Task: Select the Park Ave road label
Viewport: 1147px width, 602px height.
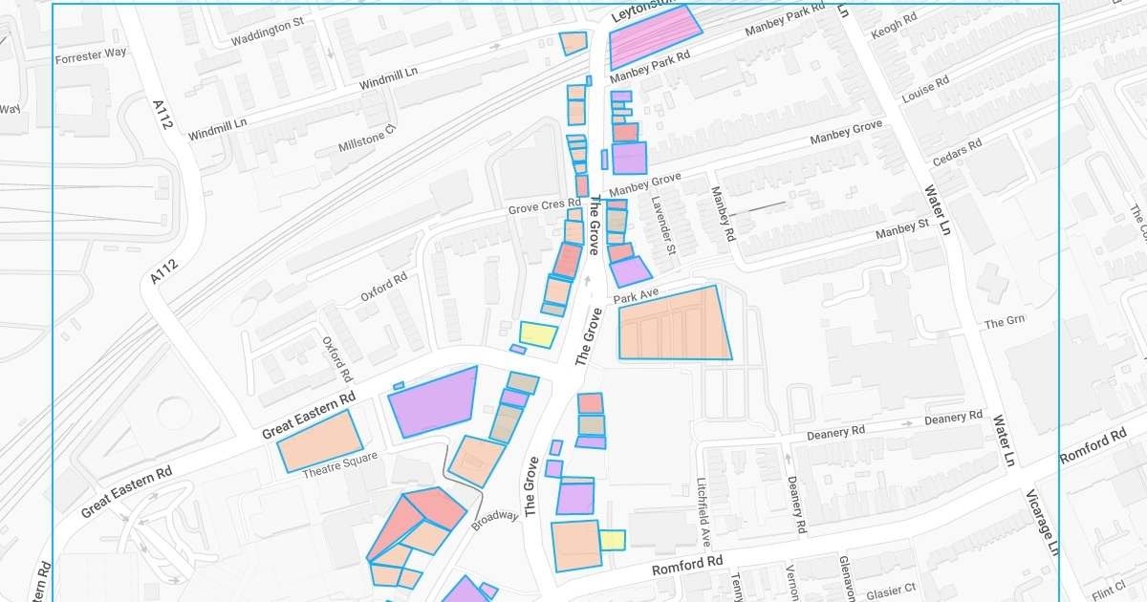Action: [x=637, y=298]
